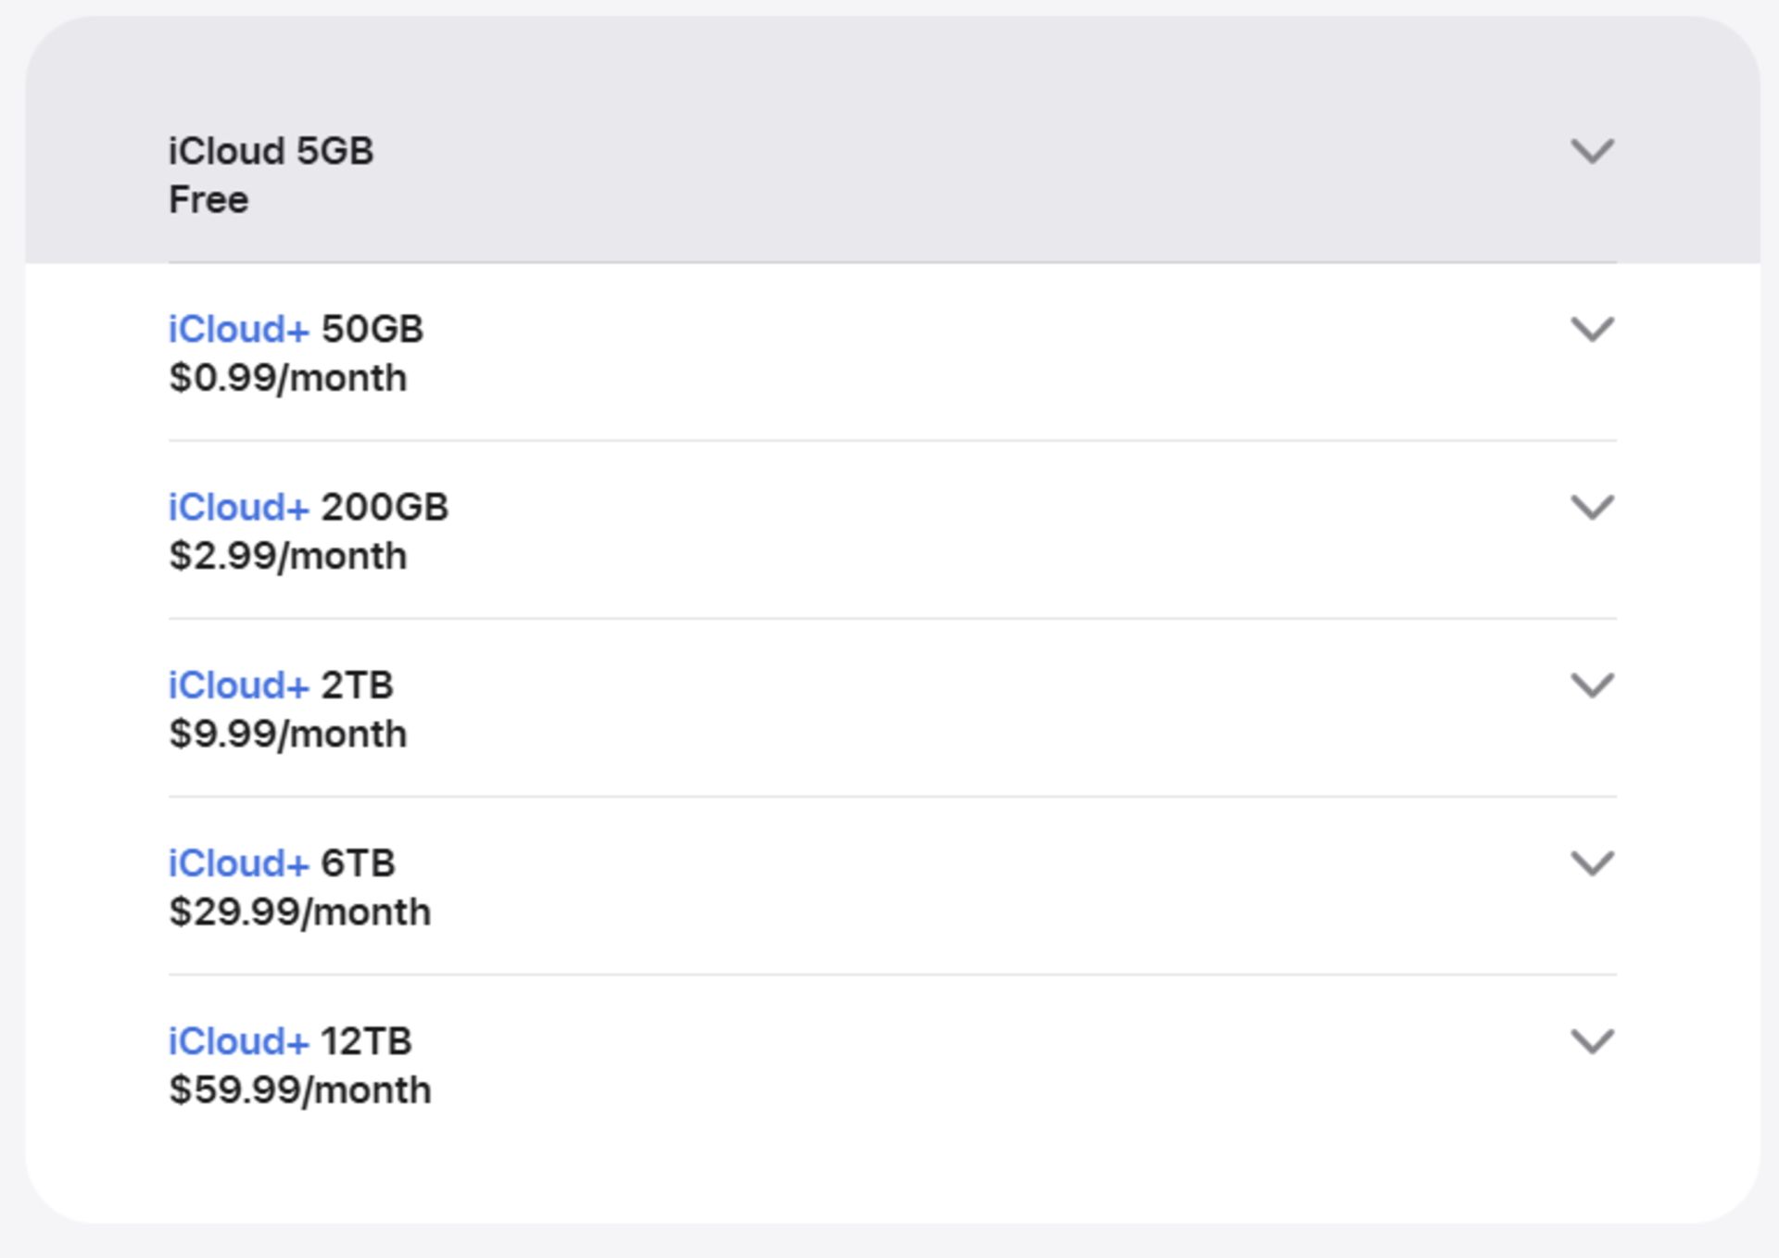Image resolution: width=1779 pixels, height=1258 pixels.
Task: Expand the 12TB plan chevron
Action: [1592, 1040]
